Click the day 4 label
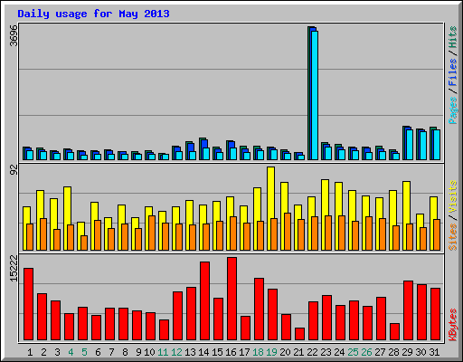This screenshot has width=463, height=362. pyautogui.click(x=71, y=352)
